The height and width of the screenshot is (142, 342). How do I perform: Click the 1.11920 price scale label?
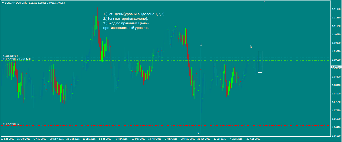(x=336, y=9)
